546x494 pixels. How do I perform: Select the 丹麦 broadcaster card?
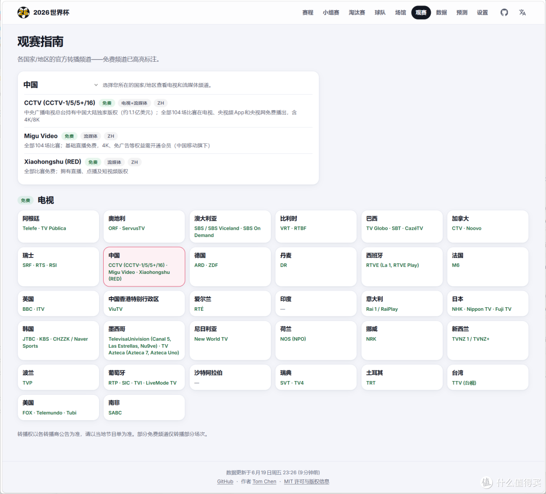coord(316,267)
